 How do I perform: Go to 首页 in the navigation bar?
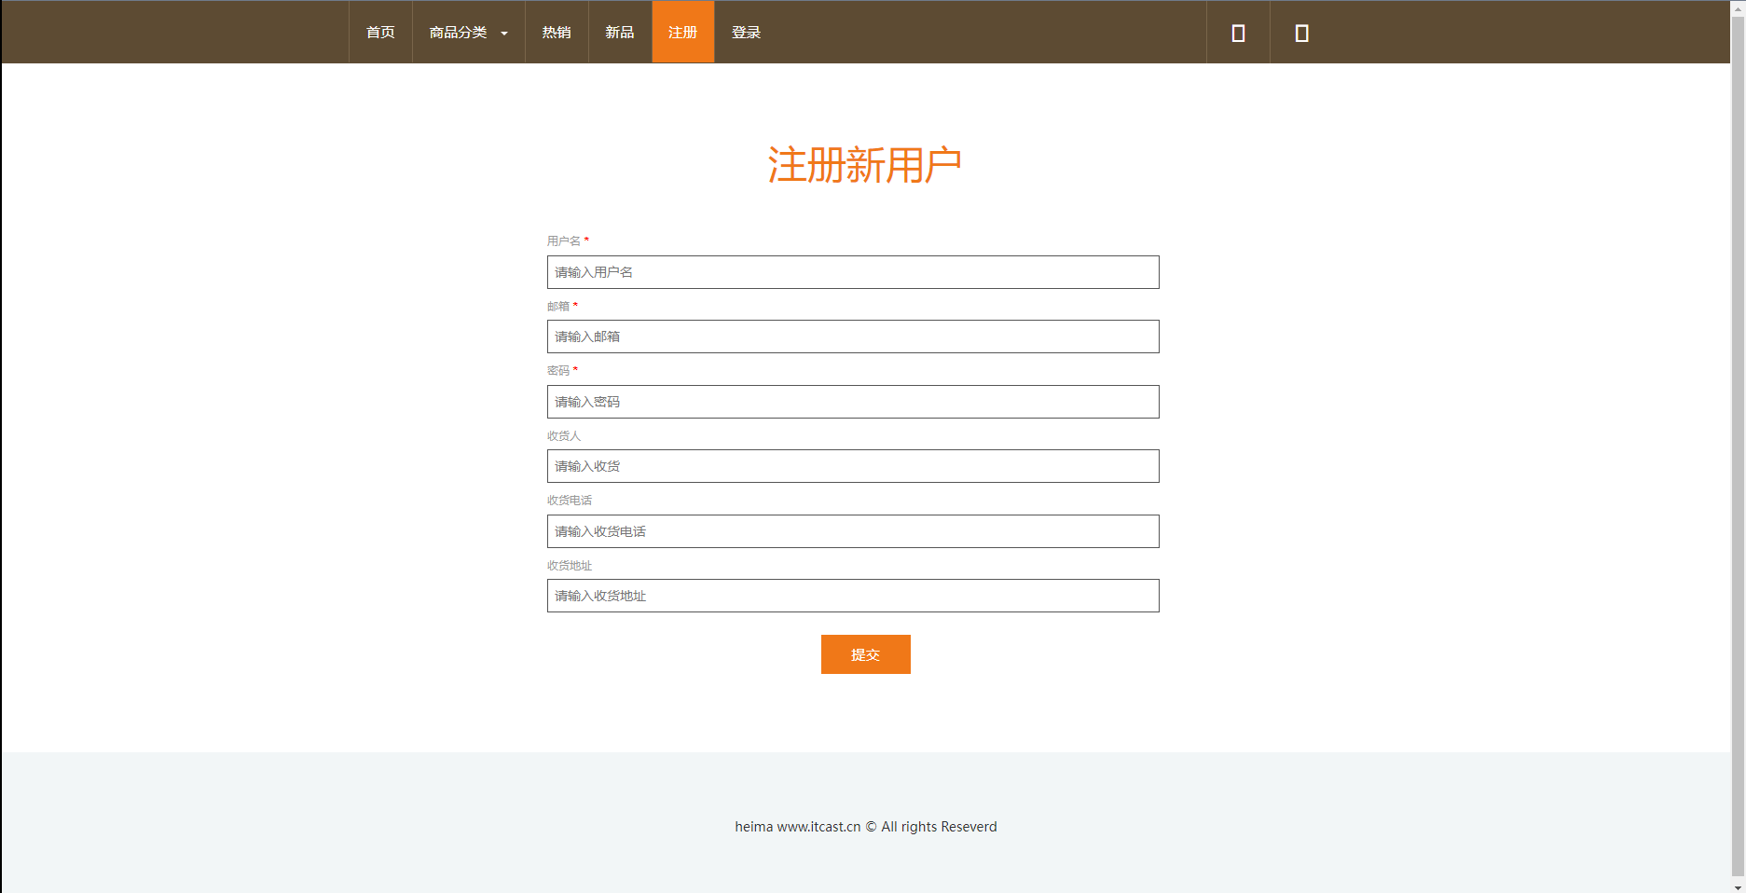380,33
